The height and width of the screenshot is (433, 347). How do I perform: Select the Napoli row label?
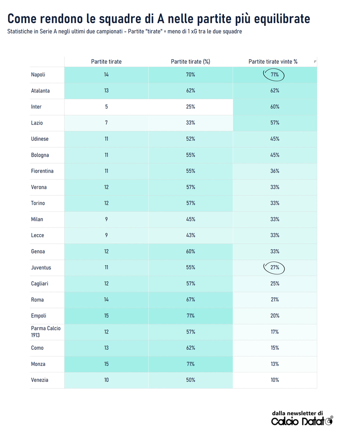pos(38,75)
